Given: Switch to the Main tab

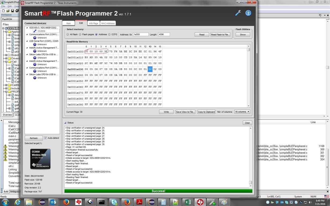Looking at the screenshot, I should 69,23.
